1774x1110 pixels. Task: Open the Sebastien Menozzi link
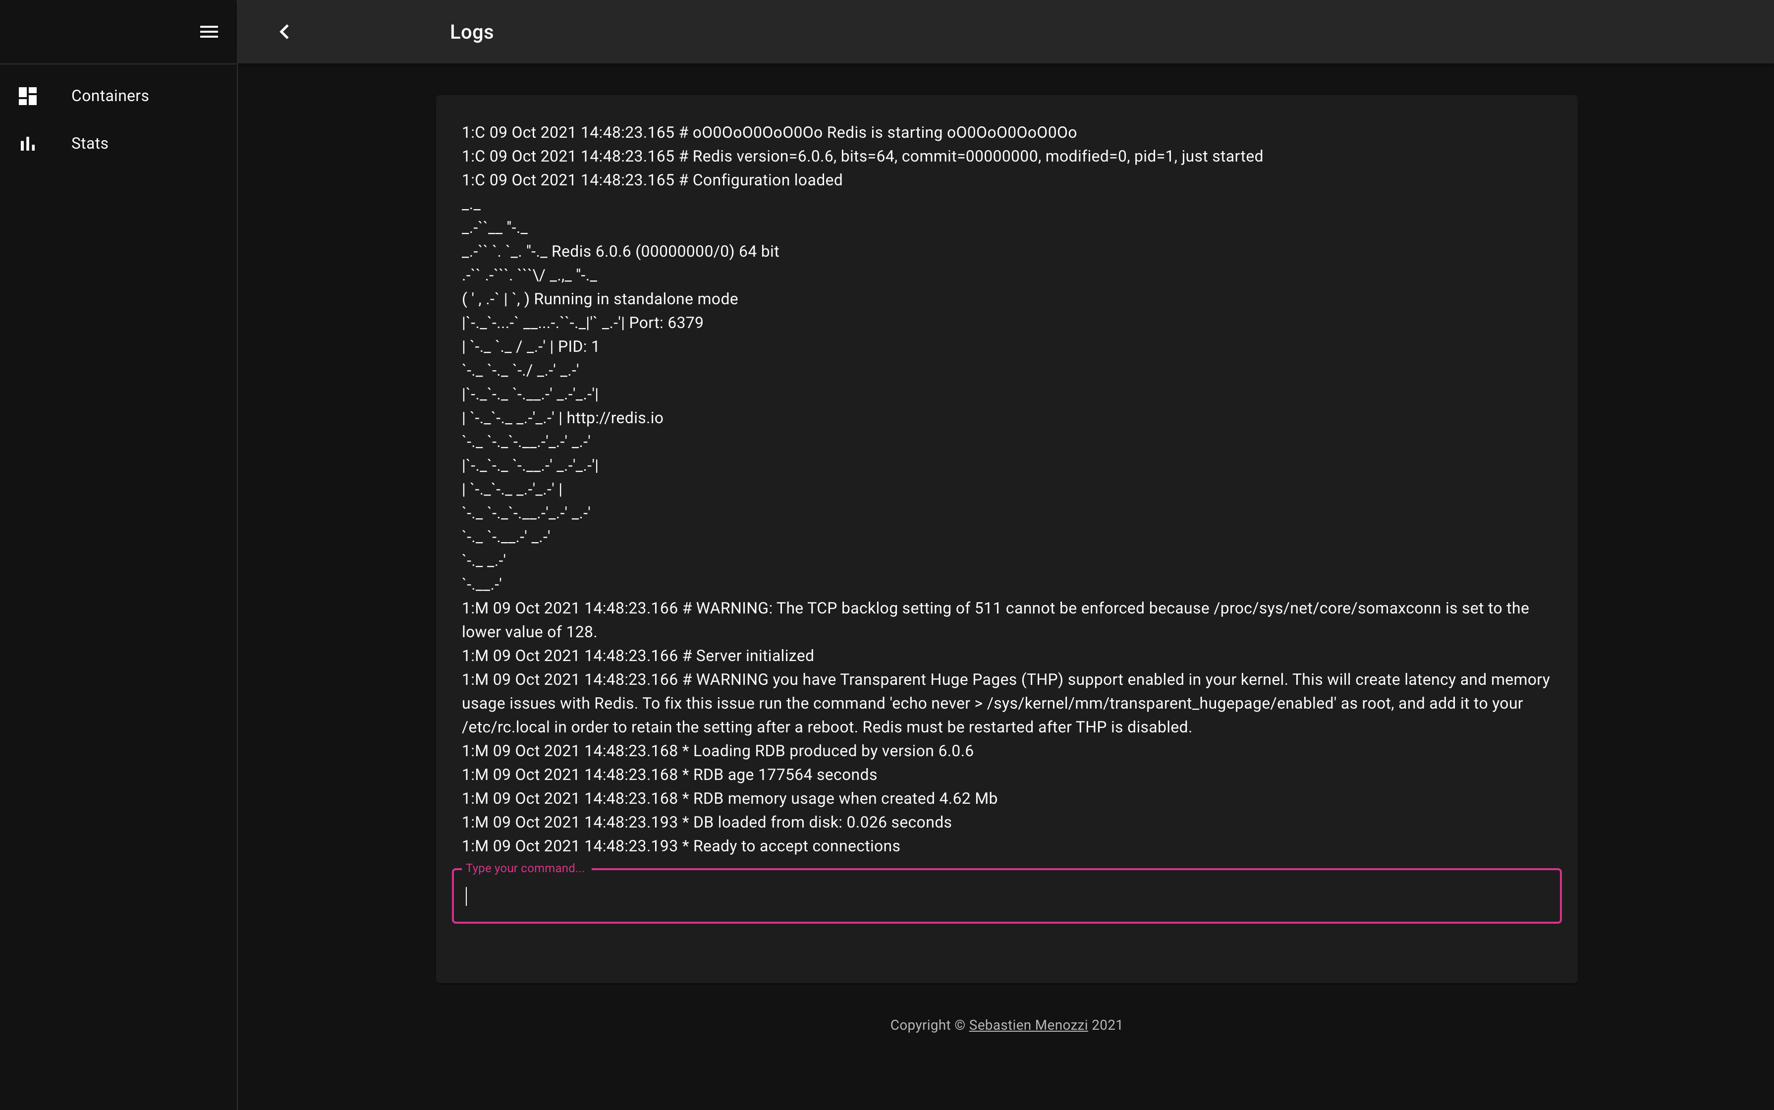[x=1028, y=1025]
